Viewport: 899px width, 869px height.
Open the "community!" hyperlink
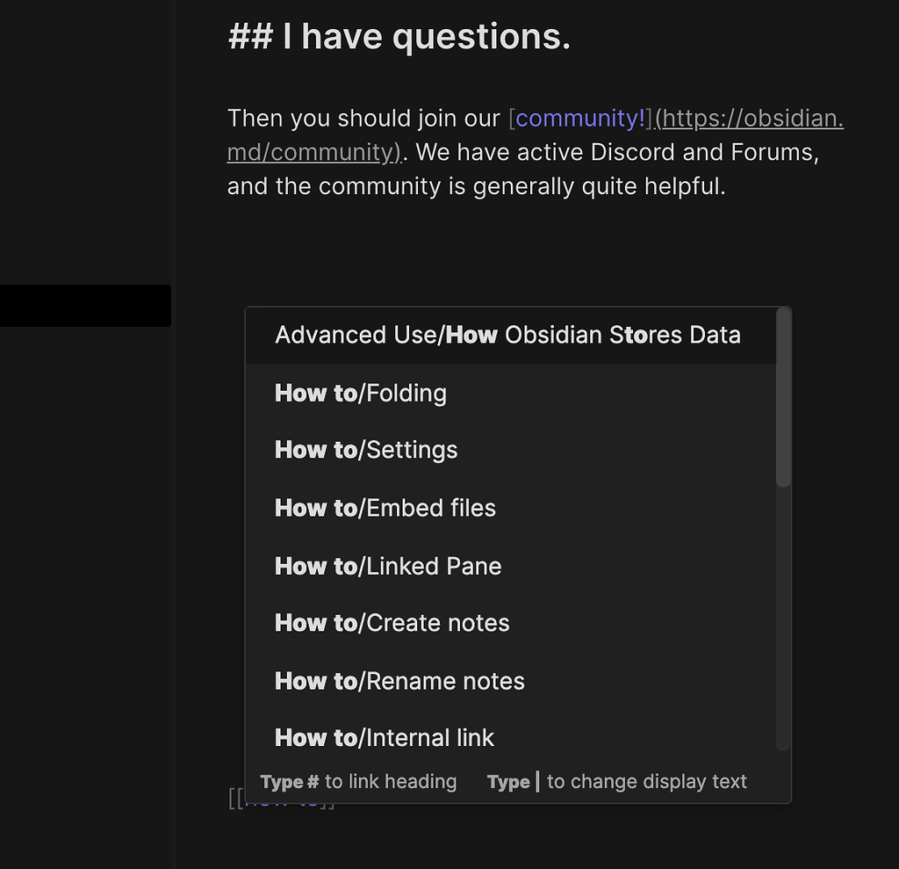[579, 118]
